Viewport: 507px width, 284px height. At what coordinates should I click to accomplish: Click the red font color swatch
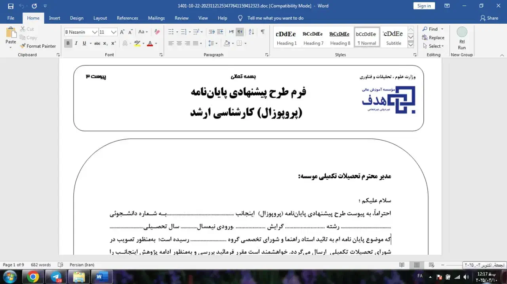150,43
